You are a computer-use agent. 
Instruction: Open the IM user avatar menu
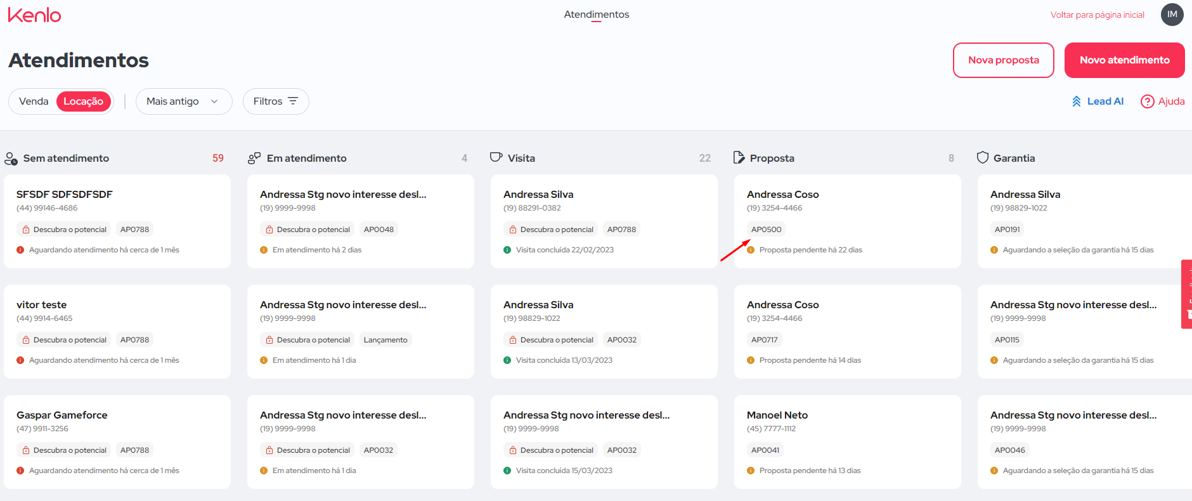tap(1172, 15)
